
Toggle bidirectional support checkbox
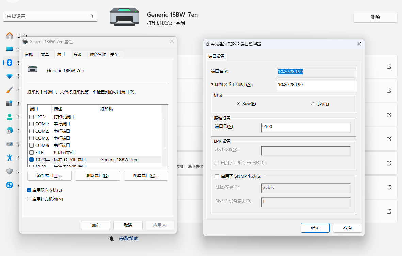pyautogui.click(x=29, y=190)
